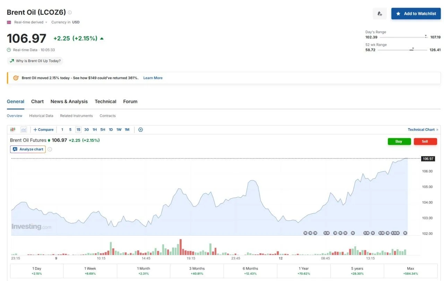
Task: Switch chart to area chart type icon
Action: [x=24, y=130]
